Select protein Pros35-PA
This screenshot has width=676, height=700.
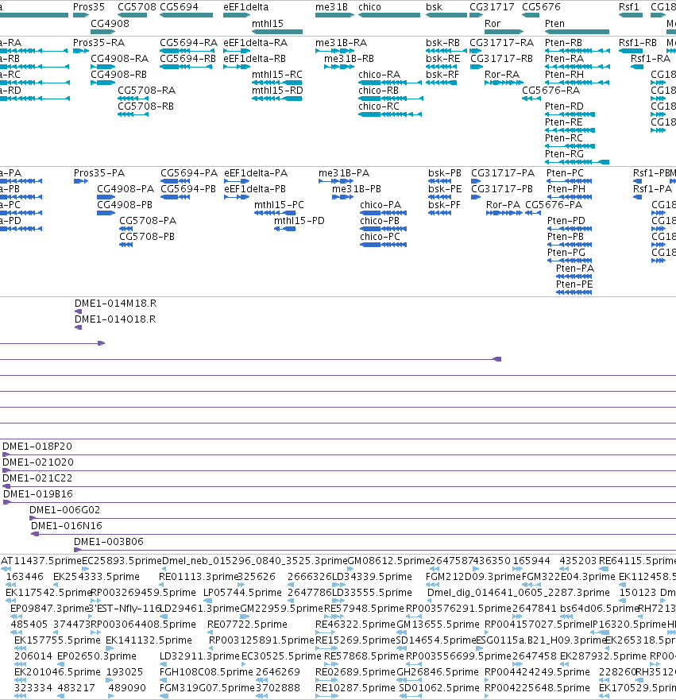(81, 181)
